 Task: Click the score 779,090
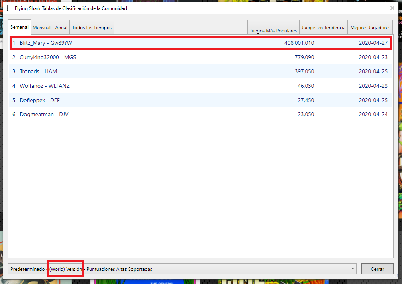(x=304, y=57)
